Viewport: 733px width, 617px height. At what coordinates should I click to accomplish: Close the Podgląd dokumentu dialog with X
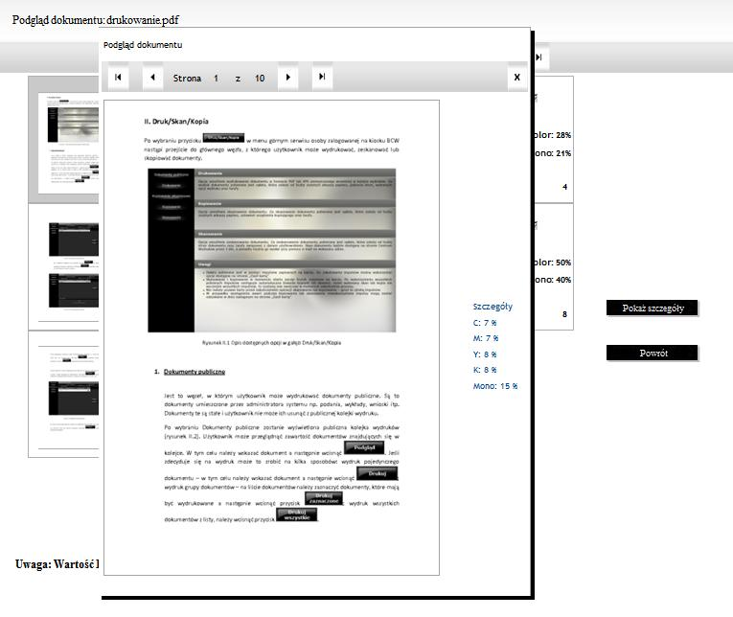click(517, 78)
